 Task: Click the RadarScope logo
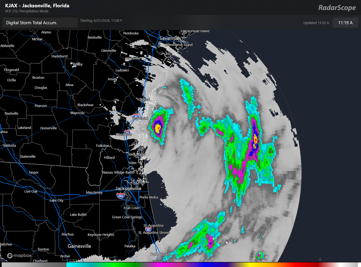[337, 8]
